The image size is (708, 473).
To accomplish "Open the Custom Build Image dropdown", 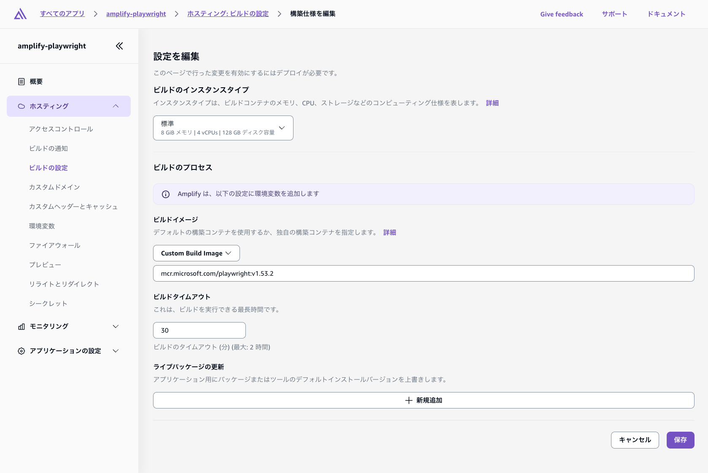I will (197, 253).
